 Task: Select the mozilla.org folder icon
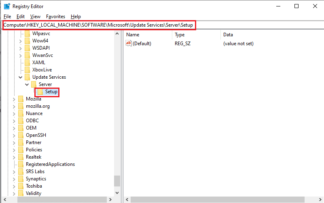(21, 106)
